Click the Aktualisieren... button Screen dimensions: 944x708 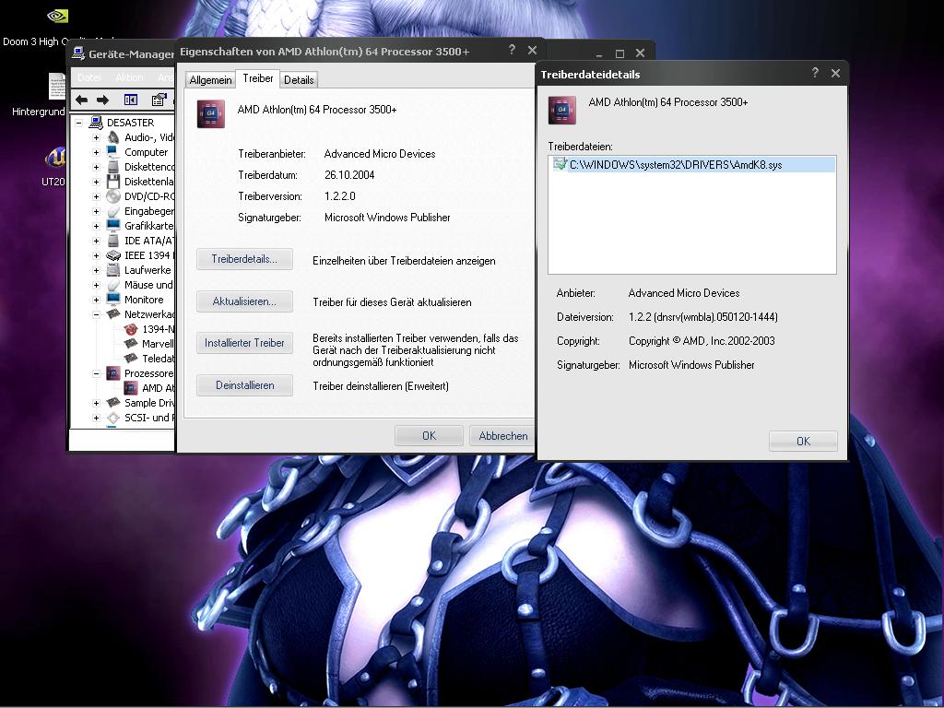pos(244,301)
